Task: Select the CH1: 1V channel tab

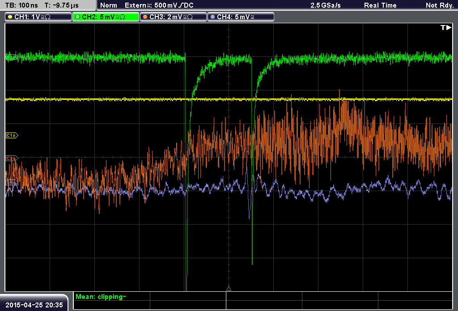Action: [38, 17]
